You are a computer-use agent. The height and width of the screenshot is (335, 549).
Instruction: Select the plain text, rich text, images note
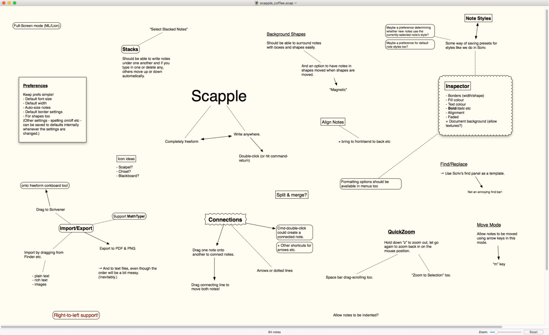click(x=41, y=280)
